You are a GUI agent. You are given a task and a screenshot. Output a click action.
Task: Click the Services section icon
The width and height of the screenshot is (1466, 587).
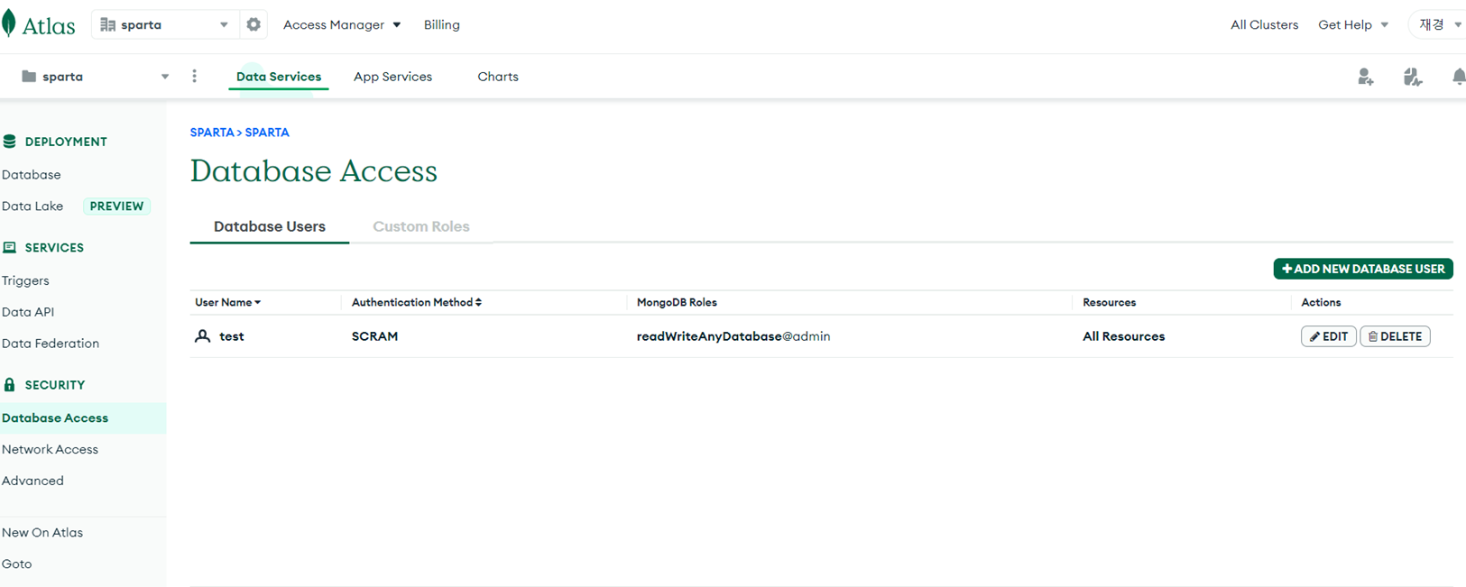[x=9, y=247]
